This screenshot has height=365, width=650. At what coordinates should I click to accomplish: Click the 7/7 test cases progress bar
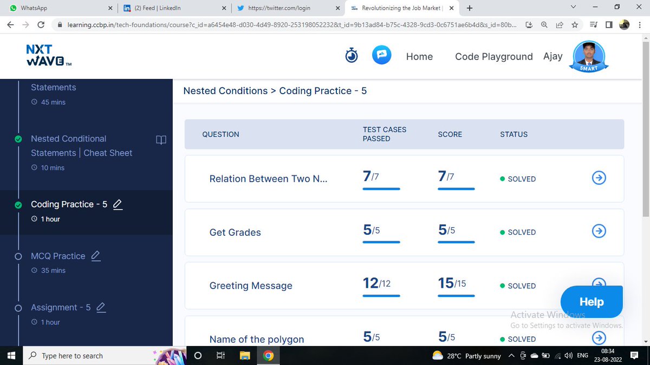tap(381, 189)
